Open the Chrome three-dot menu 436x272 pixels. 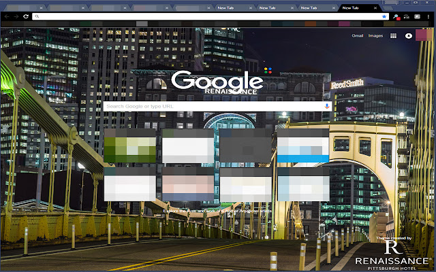click(429, 16)
